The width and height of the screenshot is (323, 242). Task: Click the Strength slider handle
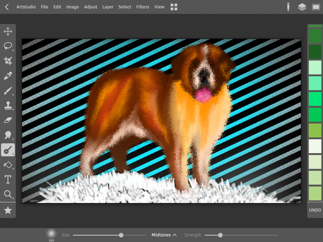pos(220,235)
